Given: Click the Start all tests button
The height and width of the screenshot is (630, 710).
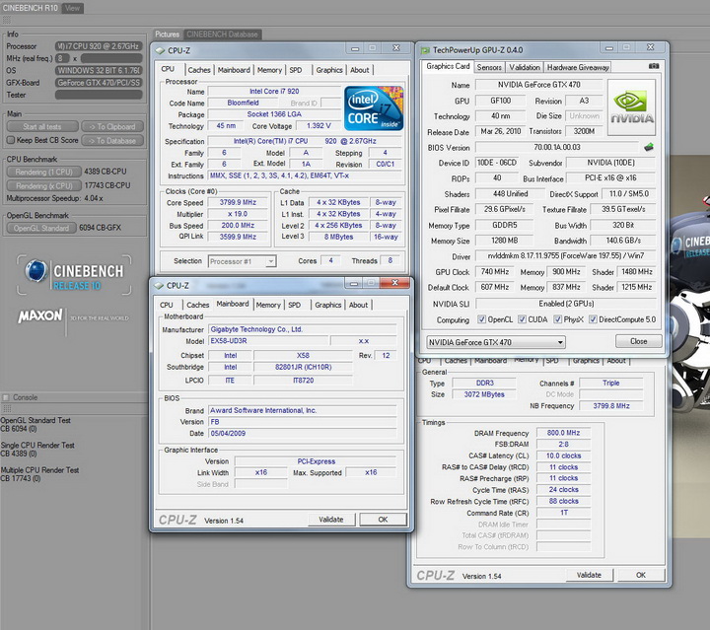Looking at the screenshot, I should pyautogui.click(x=42, y=127).
